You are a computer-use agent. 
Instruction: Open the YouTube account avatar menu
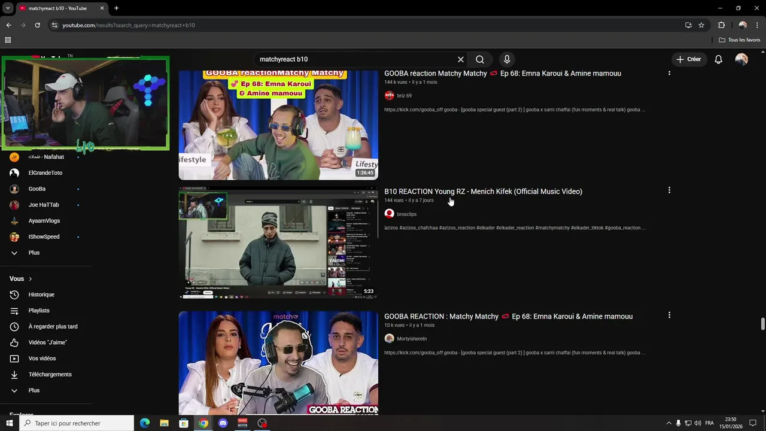[x=741, y=59]
